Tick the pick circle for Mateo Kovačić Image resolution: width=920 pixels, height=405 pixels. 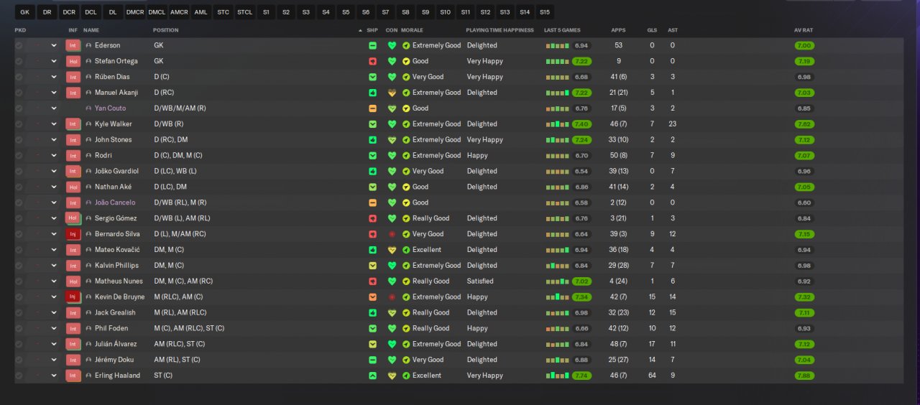(19, 250)
